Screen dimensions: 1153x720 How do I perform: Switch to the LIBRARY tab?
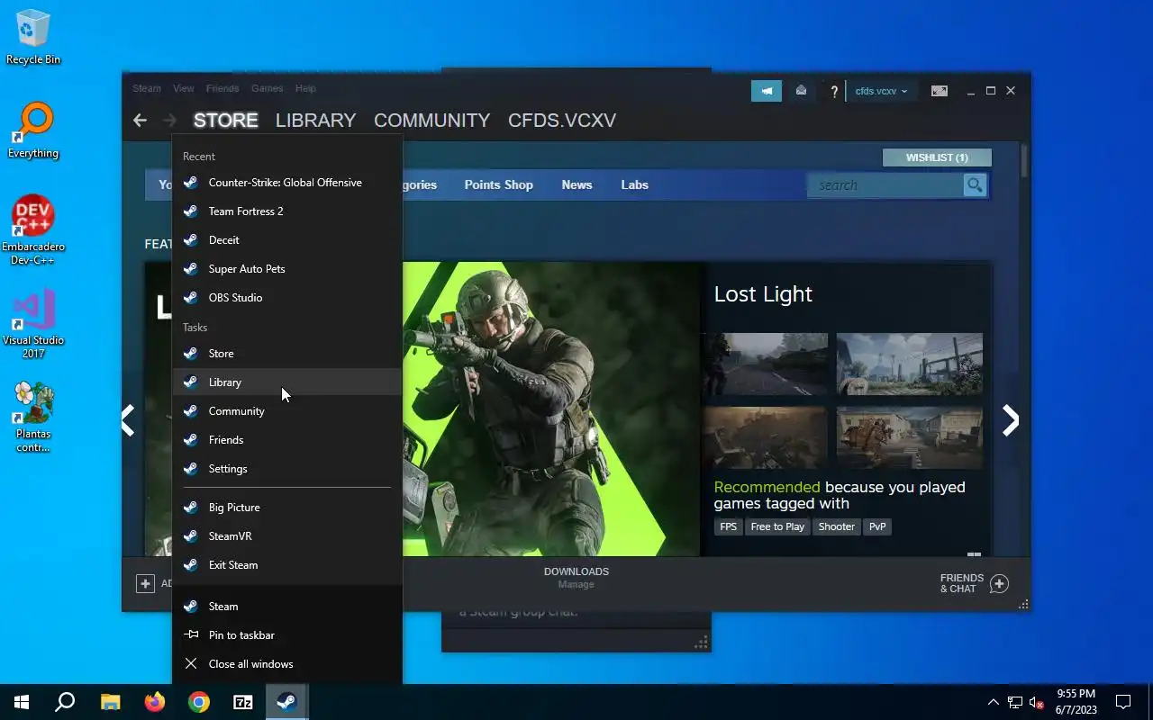point(315,121)
